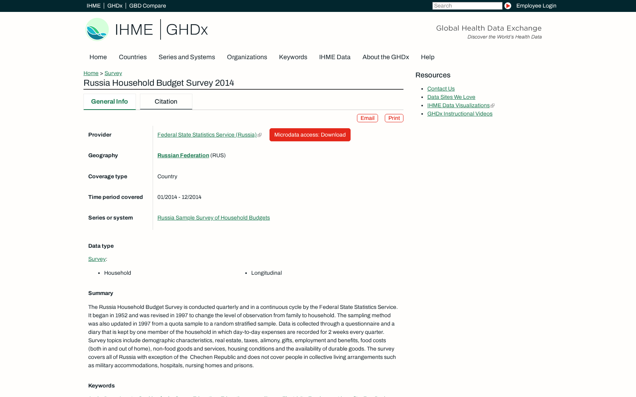636x397 pixels.
Task: Open the Series and Systems menu
Action: pyautogui.click(x=187, y=57)
